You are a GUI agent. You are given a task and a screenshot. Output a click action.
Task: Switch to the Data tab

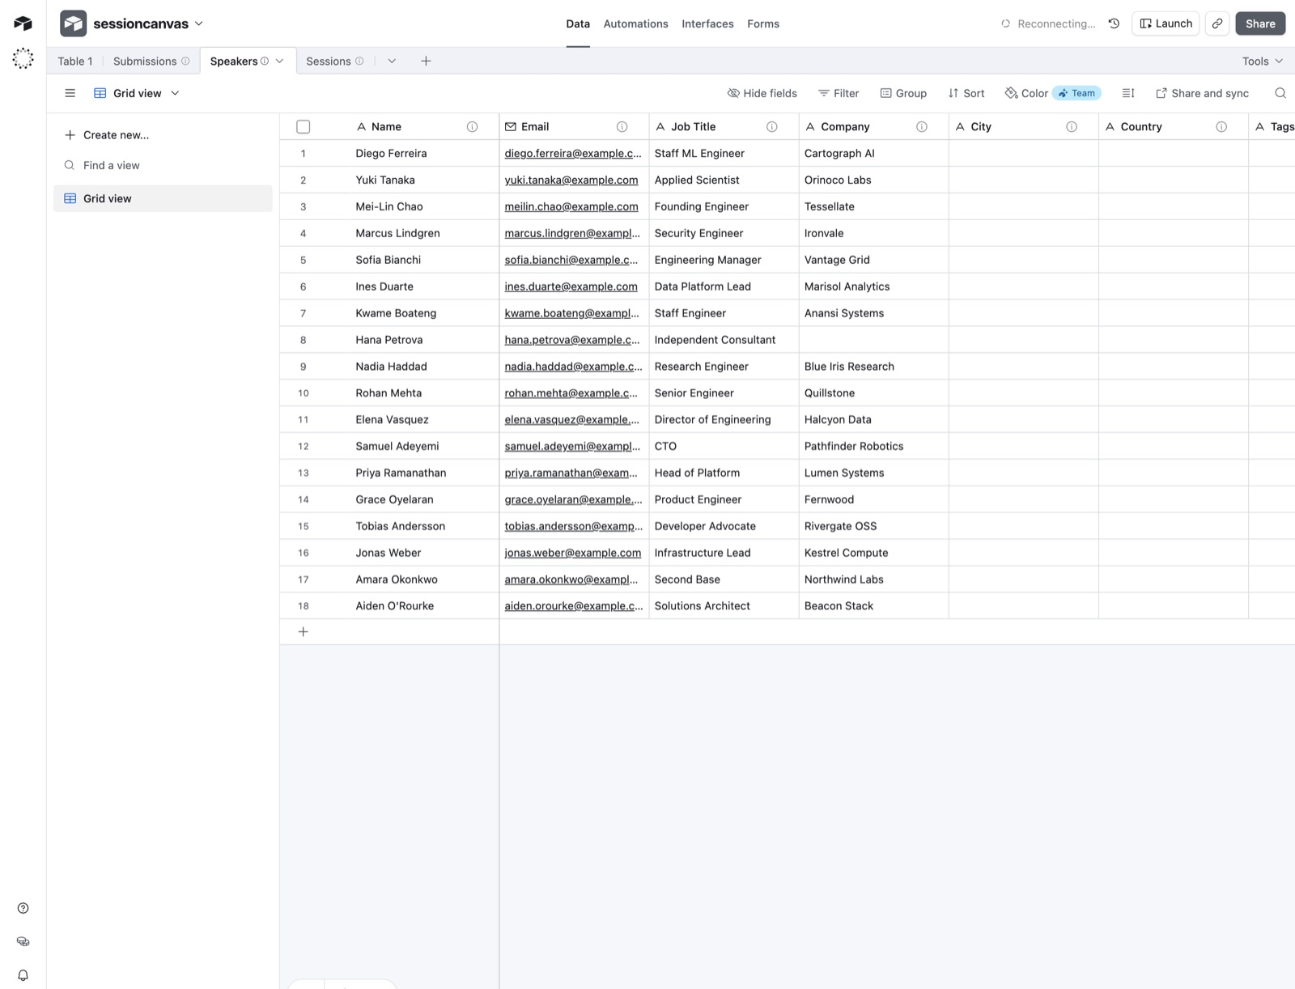(x=578, y=23)
